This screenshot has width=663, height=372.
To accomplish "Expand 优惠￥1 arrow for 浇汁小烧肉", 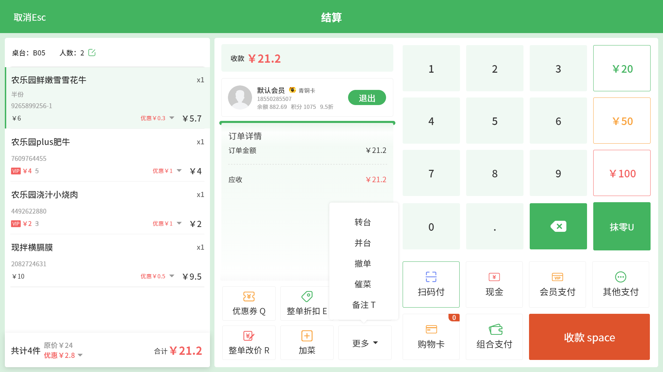I will click(179, 224).
